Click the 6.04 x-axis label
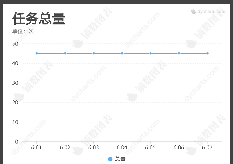Image resolution: width=233 pixels, height=164 pixels. click(x=122, y=147)
